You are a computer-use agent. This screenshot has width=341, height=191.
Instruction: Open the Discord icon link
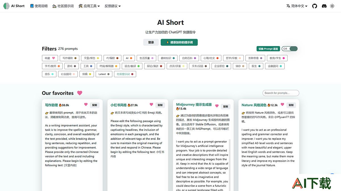pyautogui.click(x=324, y=6)
